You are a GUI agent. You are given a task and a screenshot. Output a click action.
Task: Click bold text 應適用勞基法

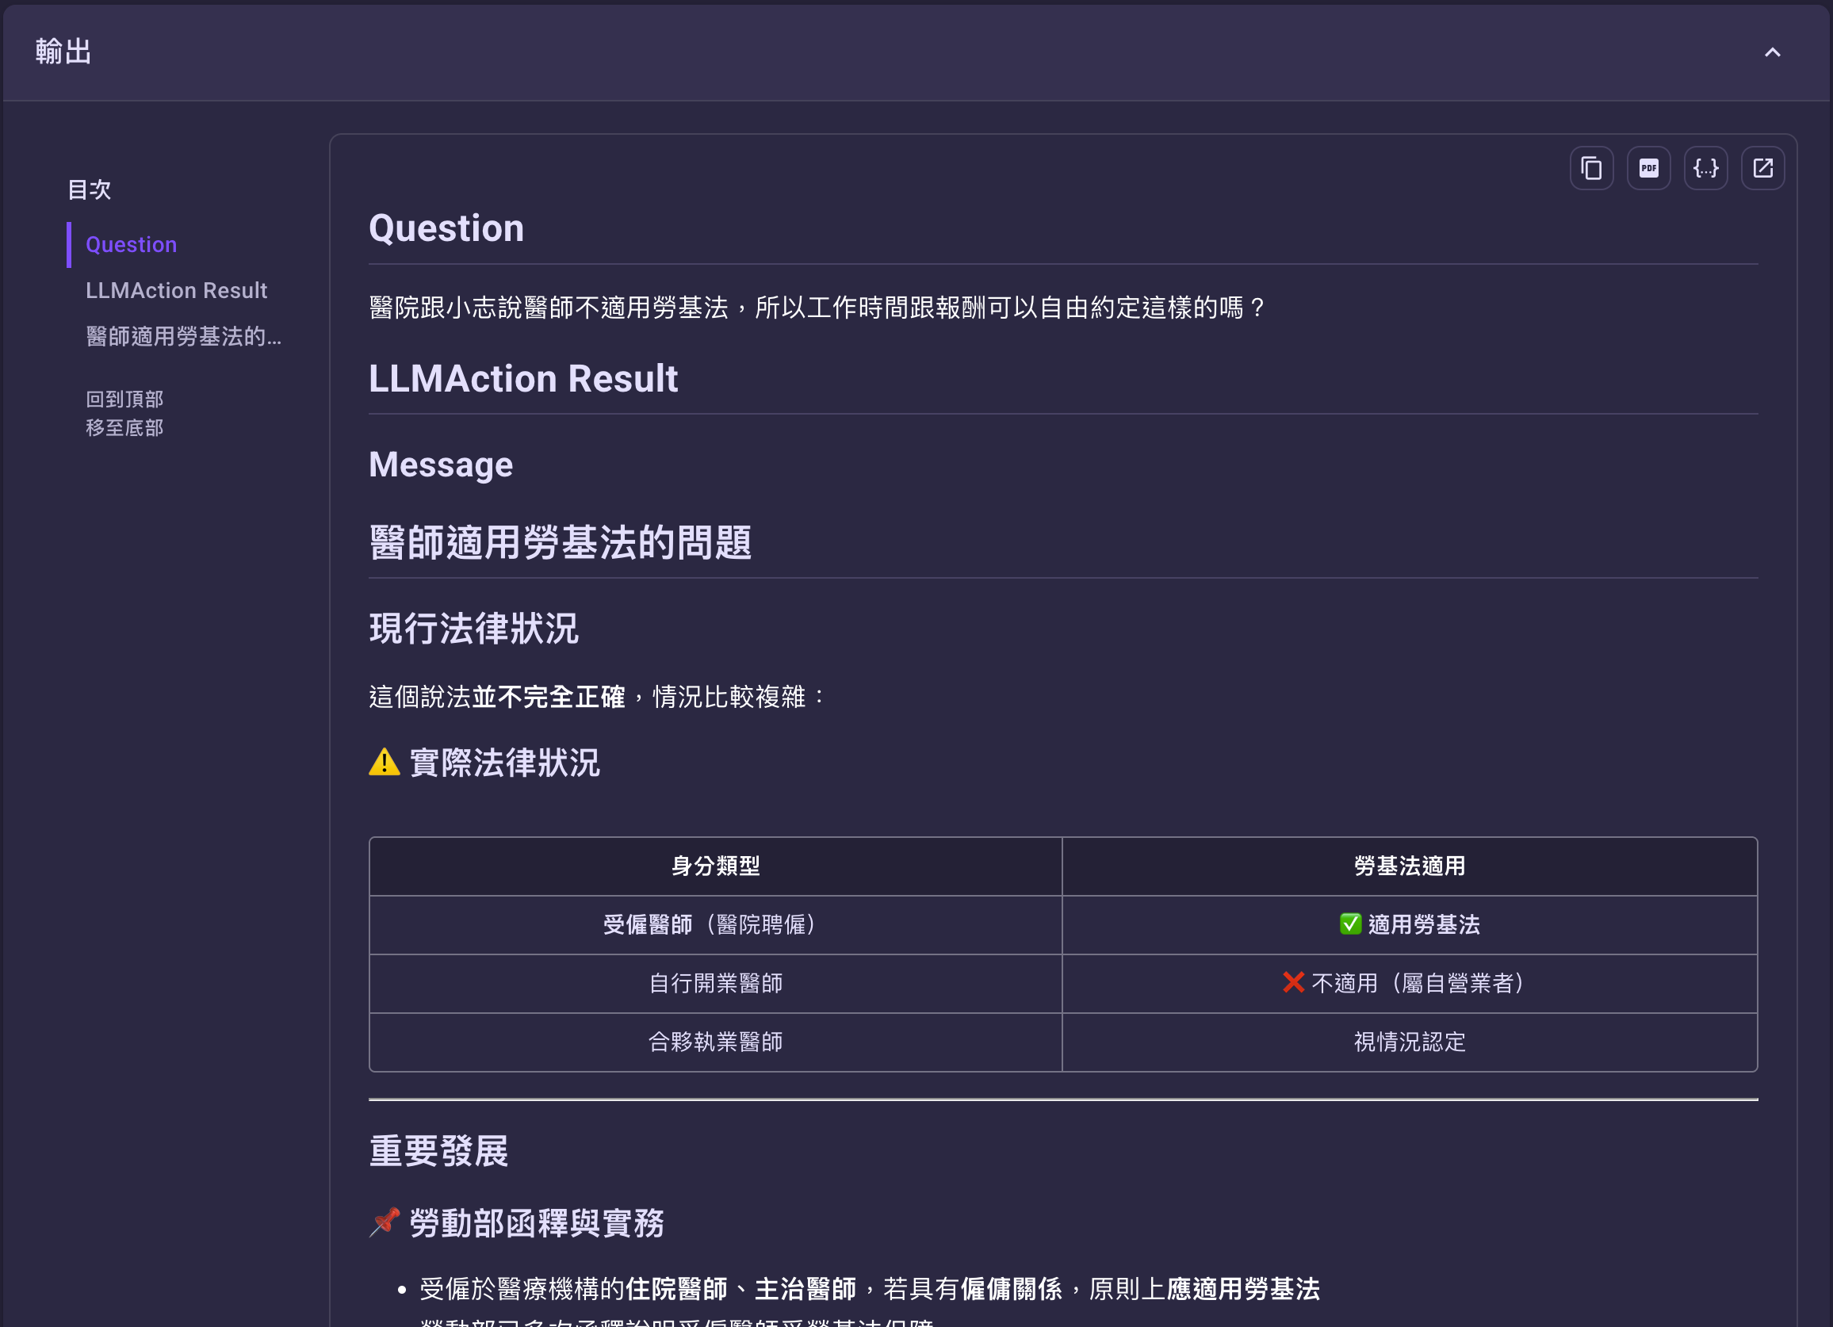[x=1243, y=1289]
